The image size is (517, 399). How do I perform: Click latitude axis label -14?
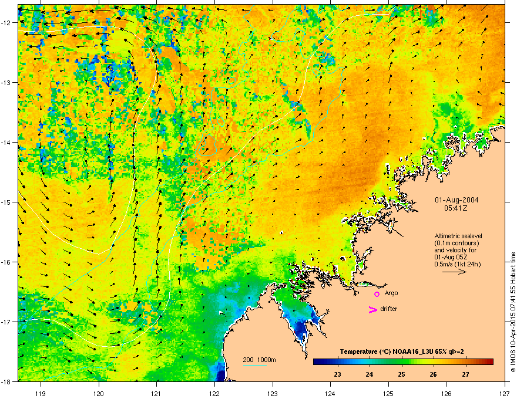click(6, 143)
